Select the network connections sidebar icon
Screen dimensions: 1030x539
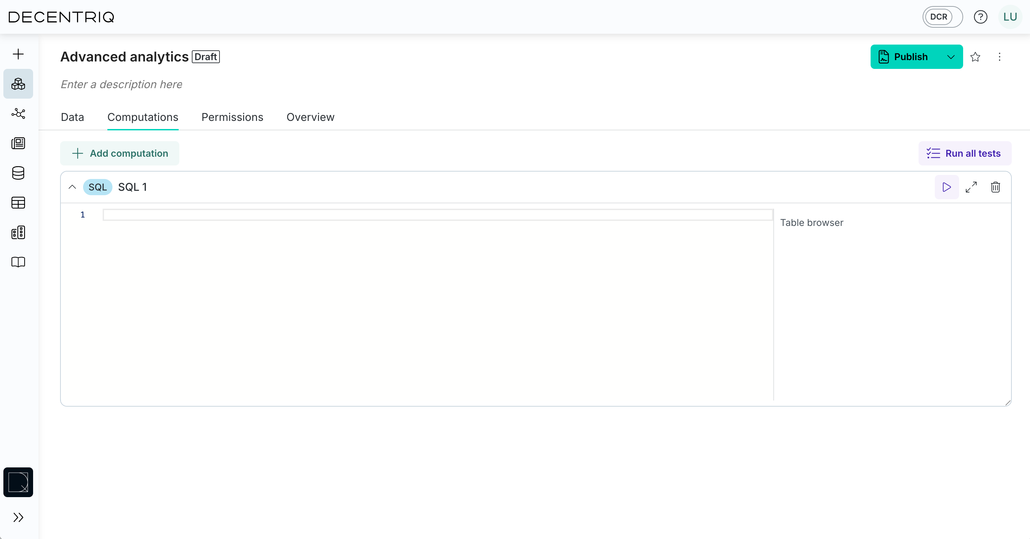click(x=18, y=113)
